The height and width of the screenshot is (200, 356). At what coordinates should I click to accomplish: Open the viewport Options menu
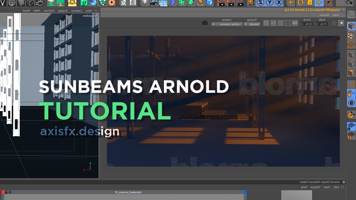click(x=49, y=11)
